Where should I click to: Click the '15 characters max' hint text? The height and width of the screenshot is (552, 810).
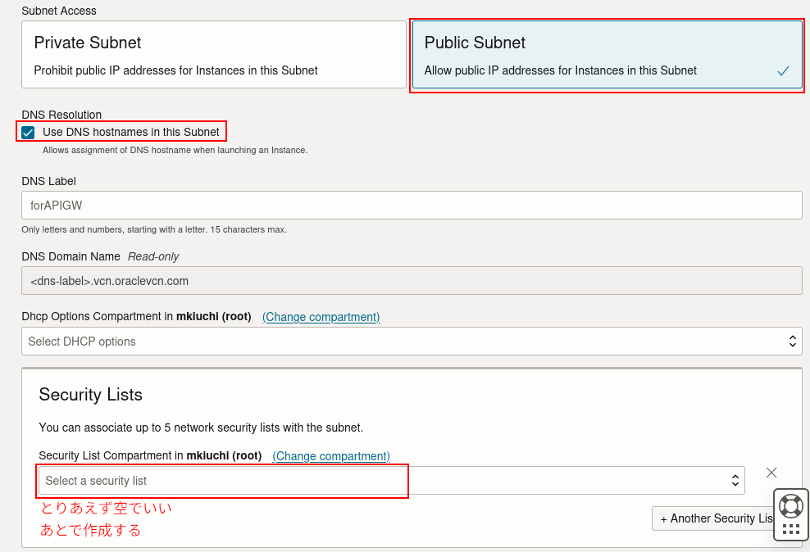(x=248, y=229)
